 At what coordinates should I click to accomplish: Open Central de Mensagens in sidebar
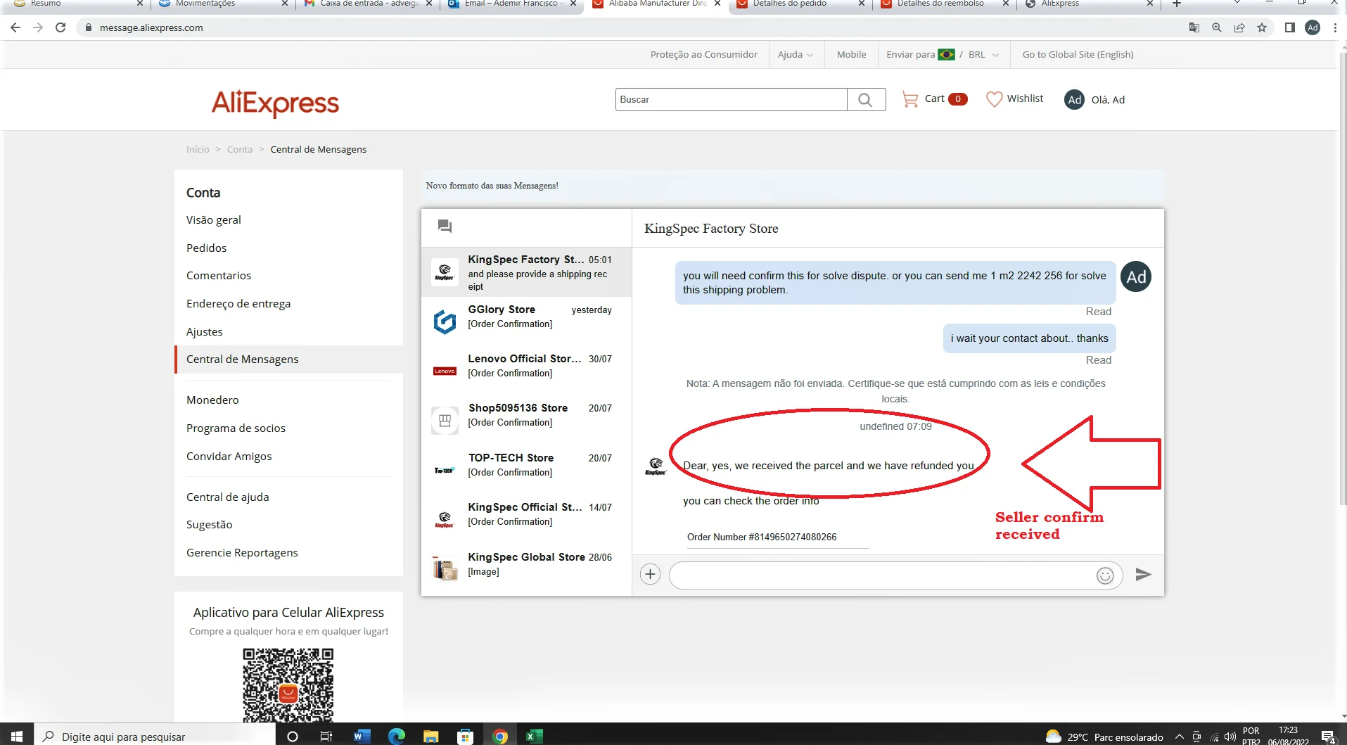click(x=289, y=359)
